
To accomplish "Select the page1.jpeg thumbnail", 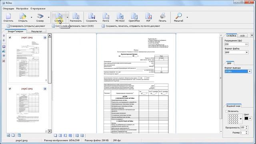I will point(28,59).
